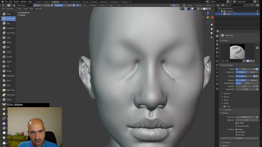Set Direction to Subtract
This screenshot has width=262, height=147.
[253, 80]
